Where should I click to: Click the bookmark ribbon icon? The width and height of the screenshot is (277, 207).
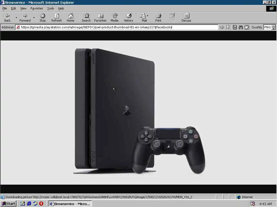tap(228, 27)
